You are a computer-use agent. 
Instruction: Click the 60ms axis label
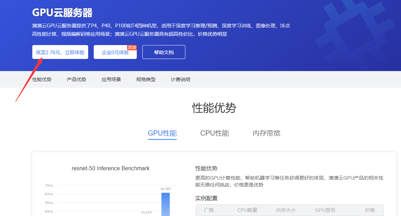coord(49,194)
